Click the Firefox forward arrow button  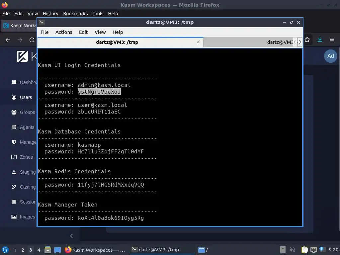pos(20,40)
